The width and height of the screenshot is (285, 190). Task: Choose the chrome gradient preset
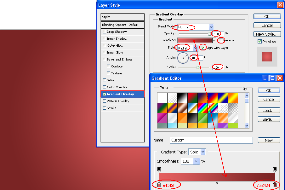click(x=192, y=108)
